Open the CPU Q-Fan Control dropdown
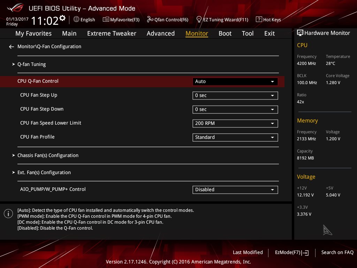357x268 pixels. [235, 82]
